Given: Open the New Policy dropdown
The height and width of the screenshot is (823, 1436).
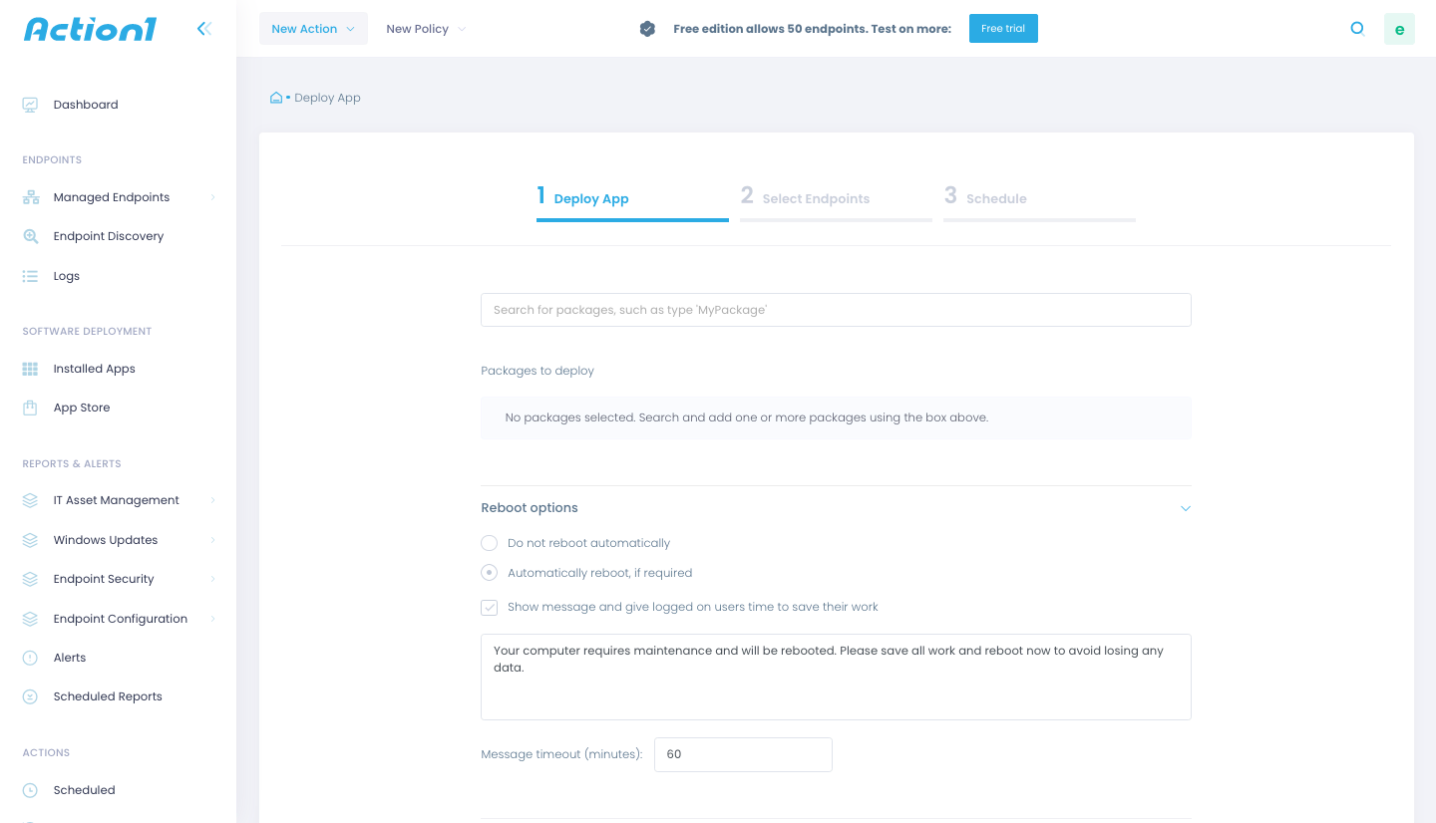Looking at the screenshot, I should click(x=426, y=28).
